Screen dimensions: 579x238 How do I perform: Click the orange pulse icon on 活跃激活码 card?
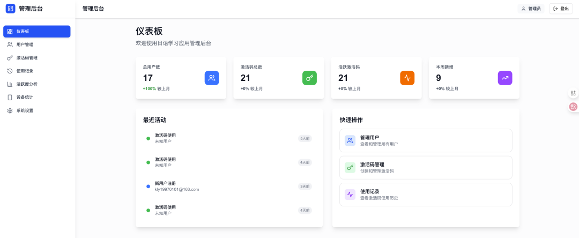407,78
